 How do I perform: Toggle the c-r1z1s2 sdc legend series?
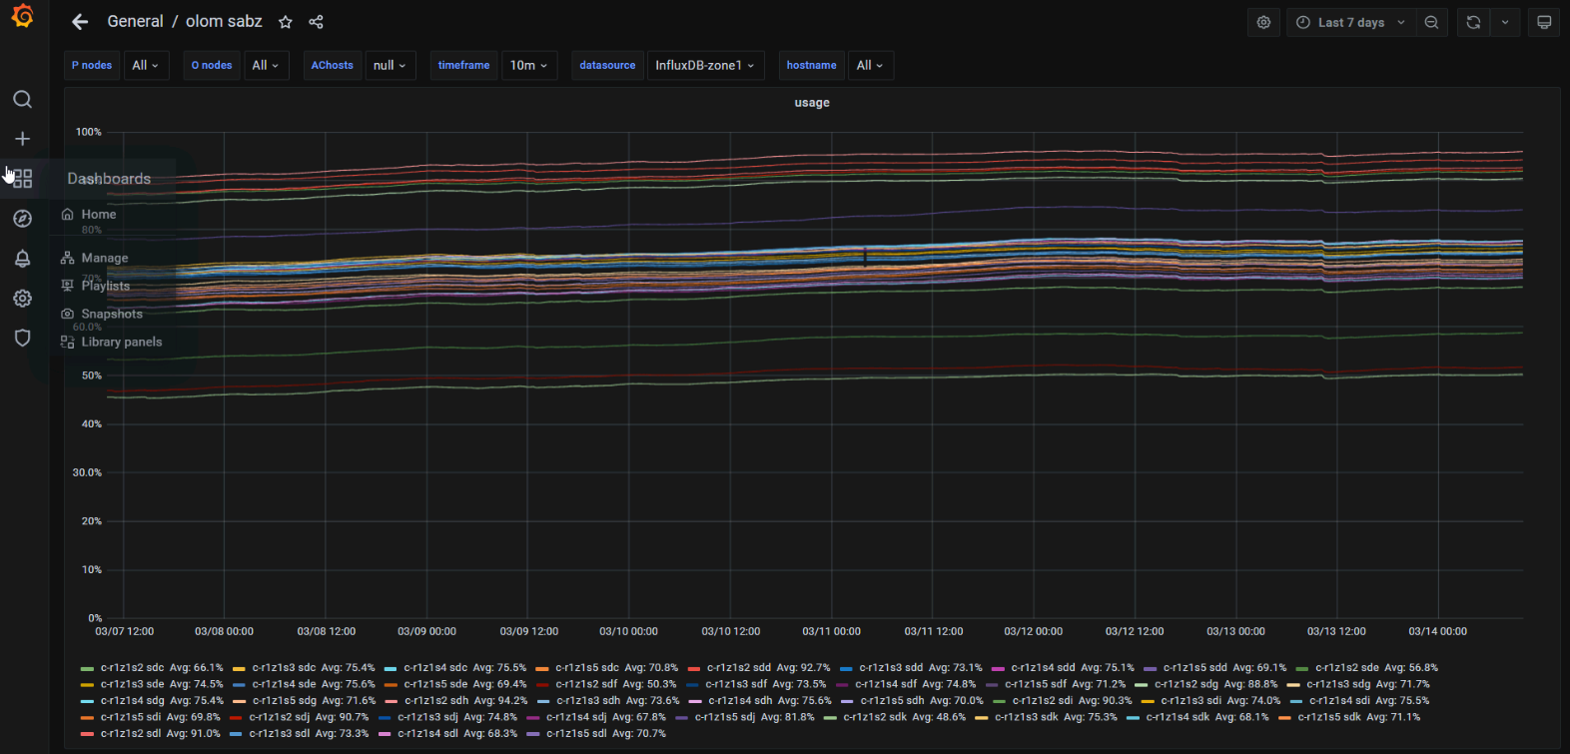coord(132,668)
